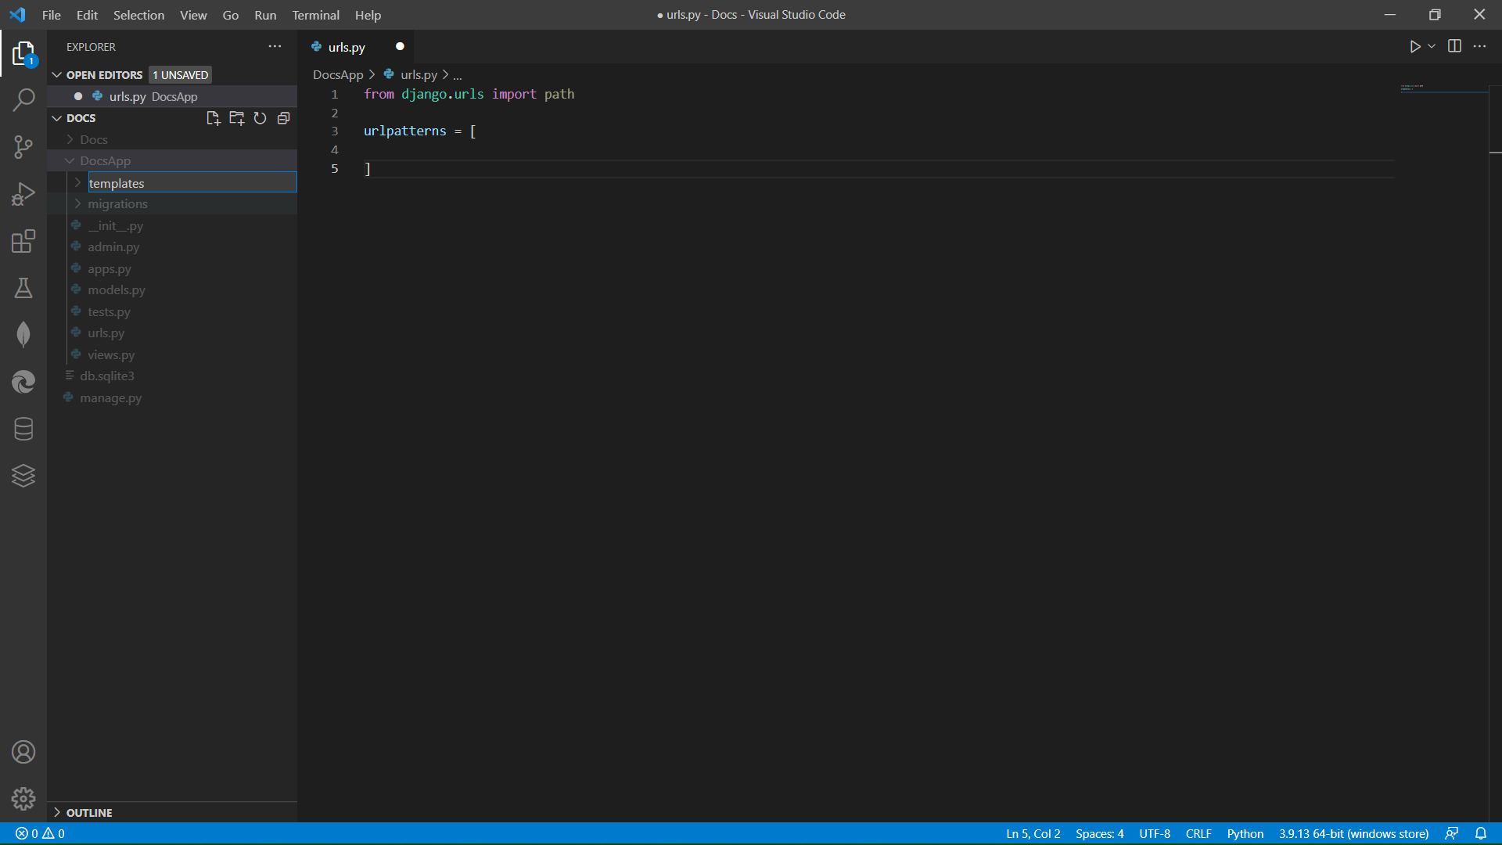Open the Run and Debug view
Image resolution: width=1502 pixels, height=845 pixels.
(23, 194)
